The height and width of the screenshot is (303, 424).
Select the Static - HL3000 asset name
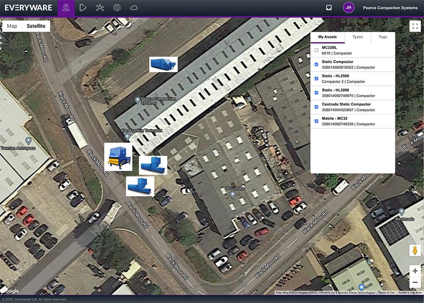(335, 90)
